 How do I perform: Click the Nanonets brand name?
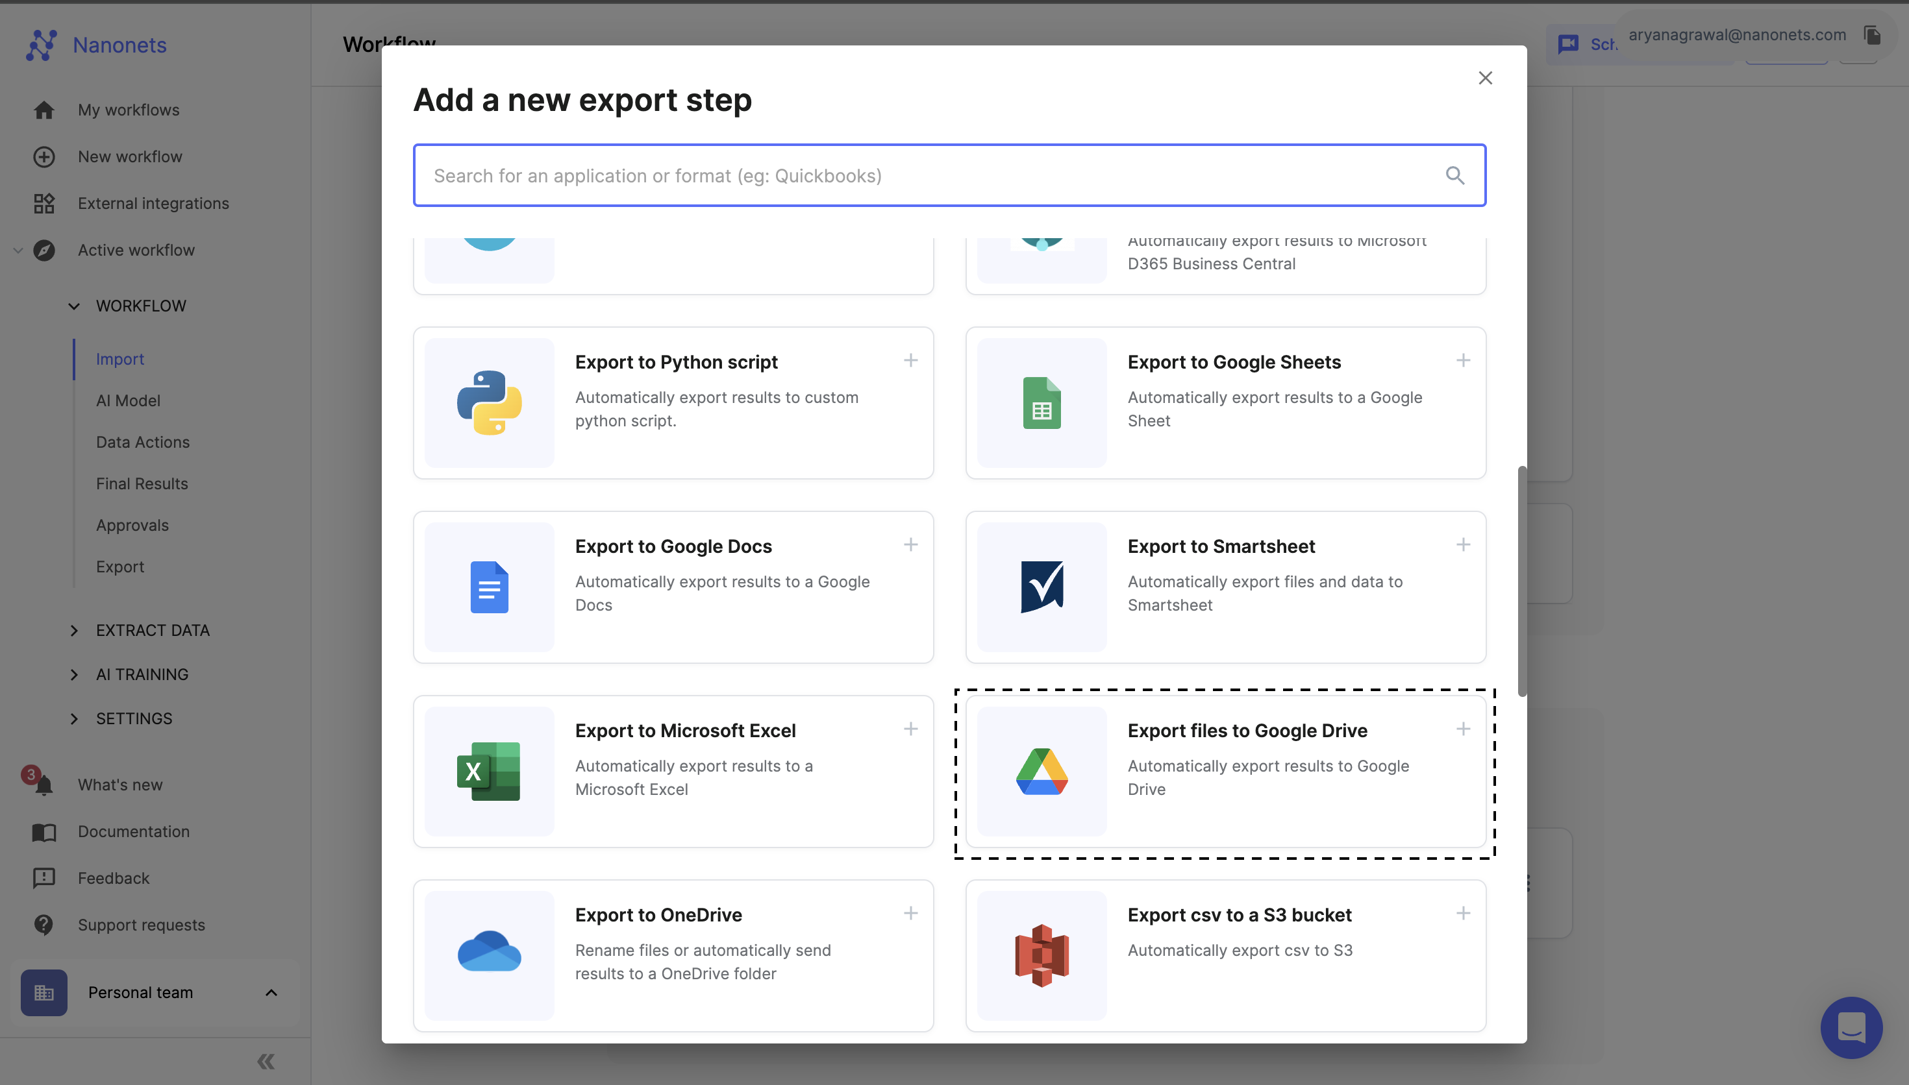coord(119,45)
